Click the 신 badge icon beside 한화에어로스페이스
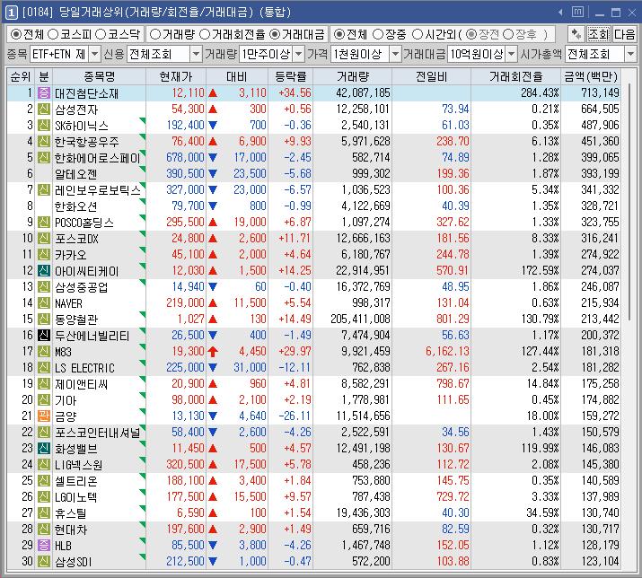Screen dimensions: 642x578 [44, 158]
